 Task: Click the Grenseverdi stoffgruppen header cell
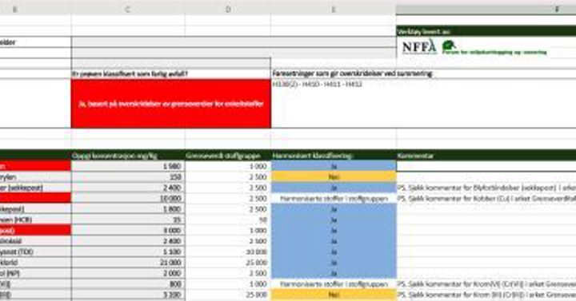tap(228, 156)
